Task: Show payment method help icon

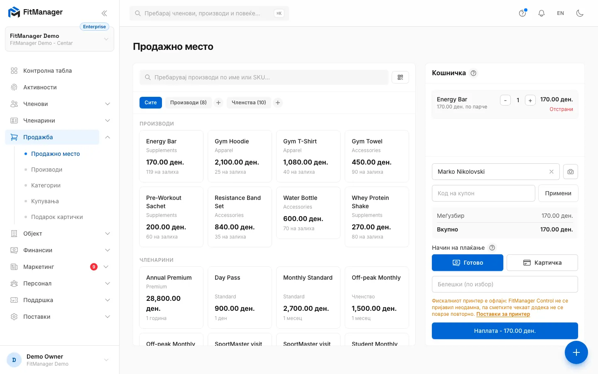Action: [492, 248]
